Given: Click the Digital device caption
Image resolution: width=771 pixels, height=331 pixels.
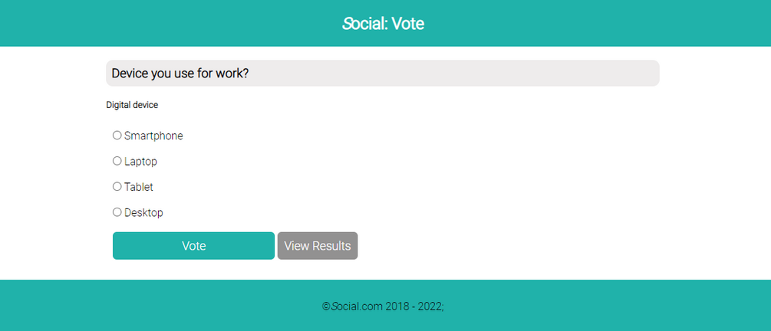Looking at the screenshot, I should click(132, 105).
